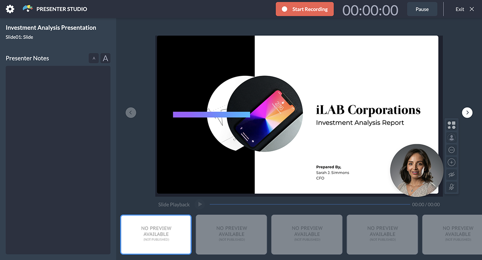Image resolution: width=482 pixels, height=260 pixels.
Task: Click the Presenter Studio logo
Action: click(x=27, y=8)
